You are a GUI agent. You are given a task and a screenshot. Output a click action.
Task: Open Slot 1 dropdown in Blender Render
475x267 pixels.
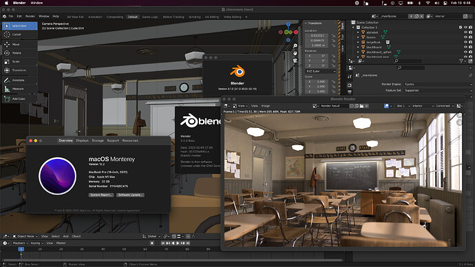(x=403, y=106)
